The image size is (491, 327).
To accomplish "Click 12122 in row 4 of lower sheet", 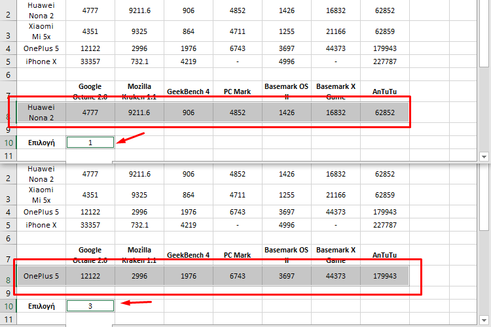I will tap(90, 212).
